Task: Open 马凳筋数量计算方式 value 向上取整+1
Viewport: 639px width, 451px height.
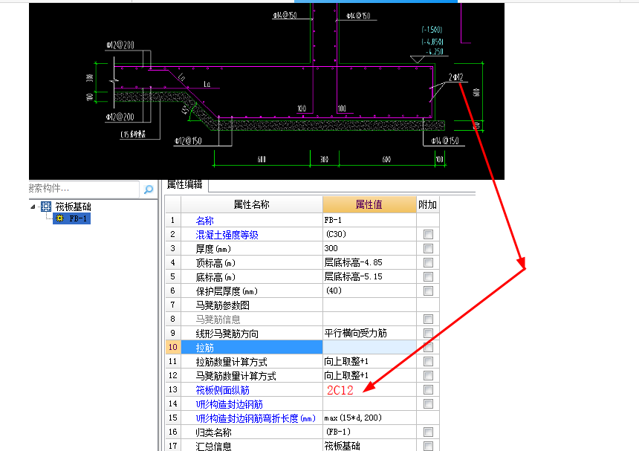Action: pyautogui.click(x=369, y=376)
